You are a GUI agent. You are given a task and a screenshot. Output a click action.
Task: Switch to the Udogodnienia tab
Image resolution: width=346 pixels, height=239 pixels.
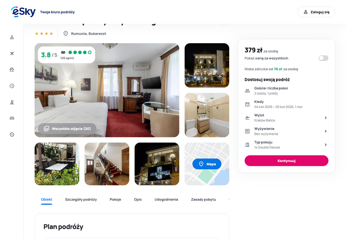pos(166,199)
